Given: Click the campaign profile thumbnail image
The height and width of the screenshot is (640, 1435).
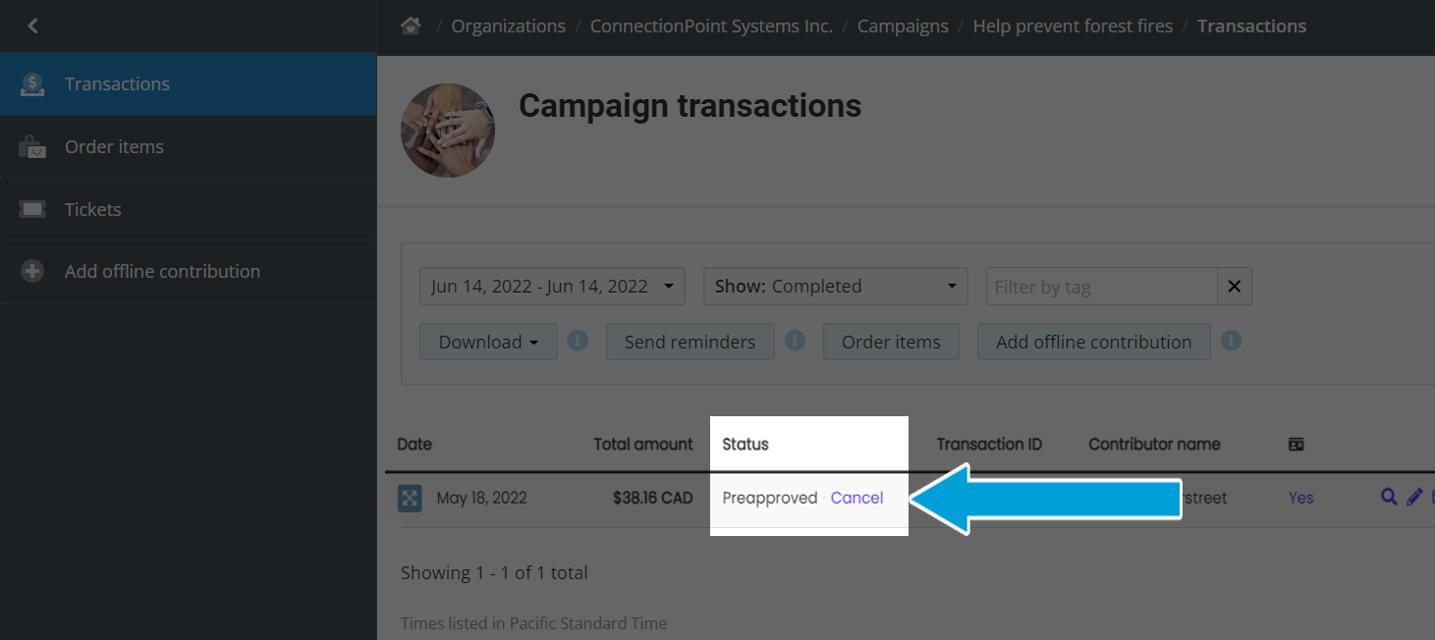Looking at the screenshot, I should pos(448,131).
